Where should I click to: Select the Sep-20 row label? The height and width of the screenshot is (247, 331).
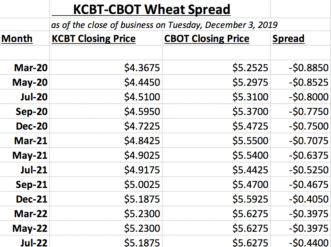[x=25, y=111]
